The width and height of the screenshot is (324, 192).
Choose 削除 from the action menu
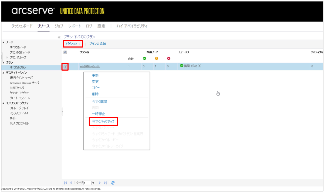click(95, 94)
